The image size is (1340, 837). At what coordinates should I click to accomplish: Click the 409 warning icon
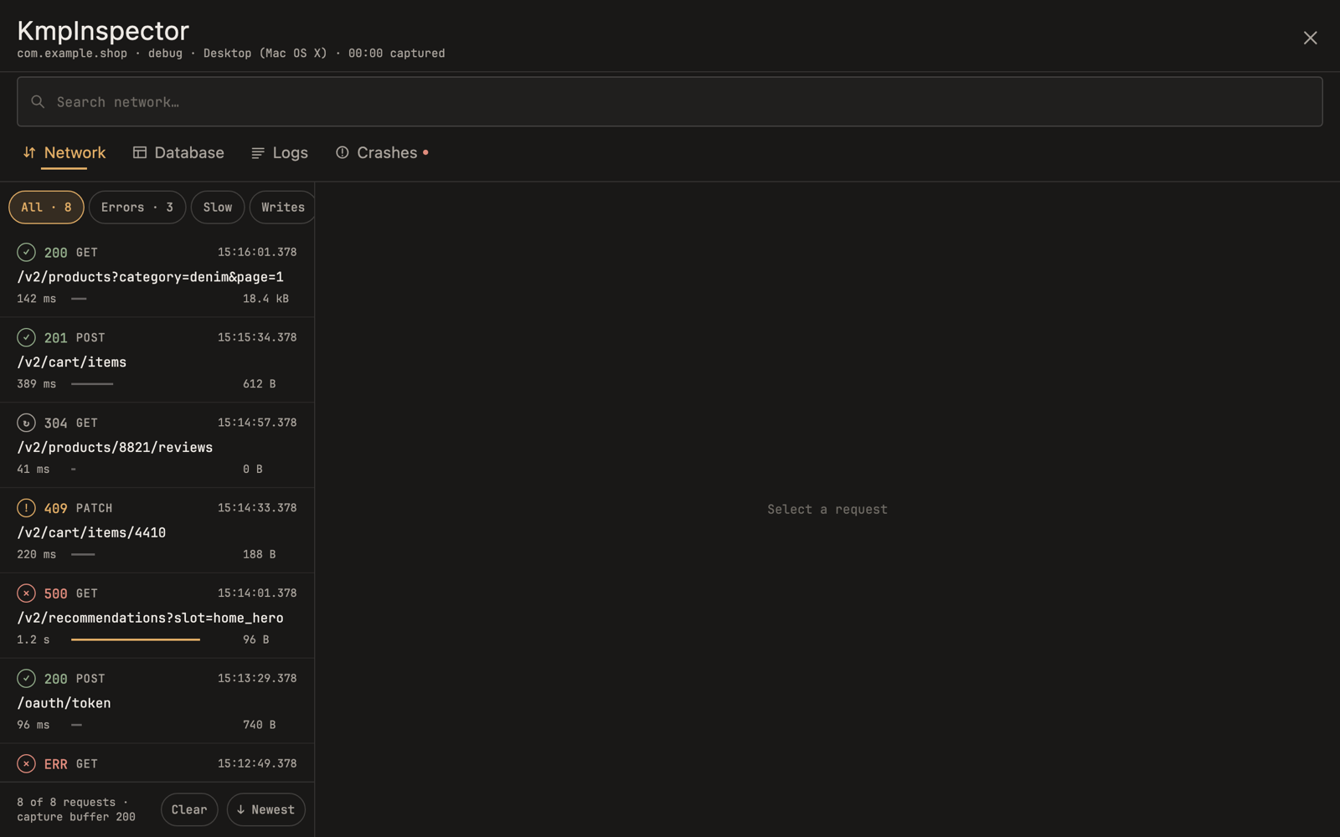pos(26,508)
